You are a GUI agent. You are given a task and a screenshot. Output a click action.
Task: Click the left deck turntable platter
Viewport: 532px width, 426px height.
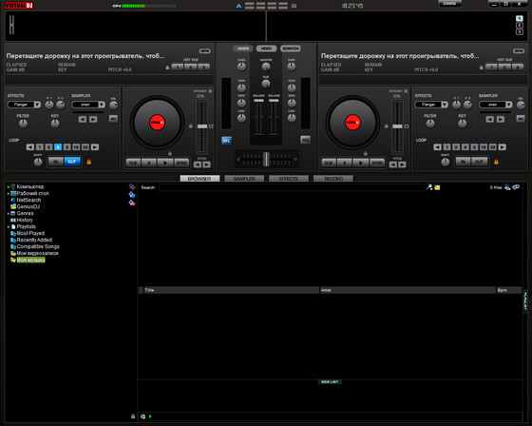pos(157,123)
